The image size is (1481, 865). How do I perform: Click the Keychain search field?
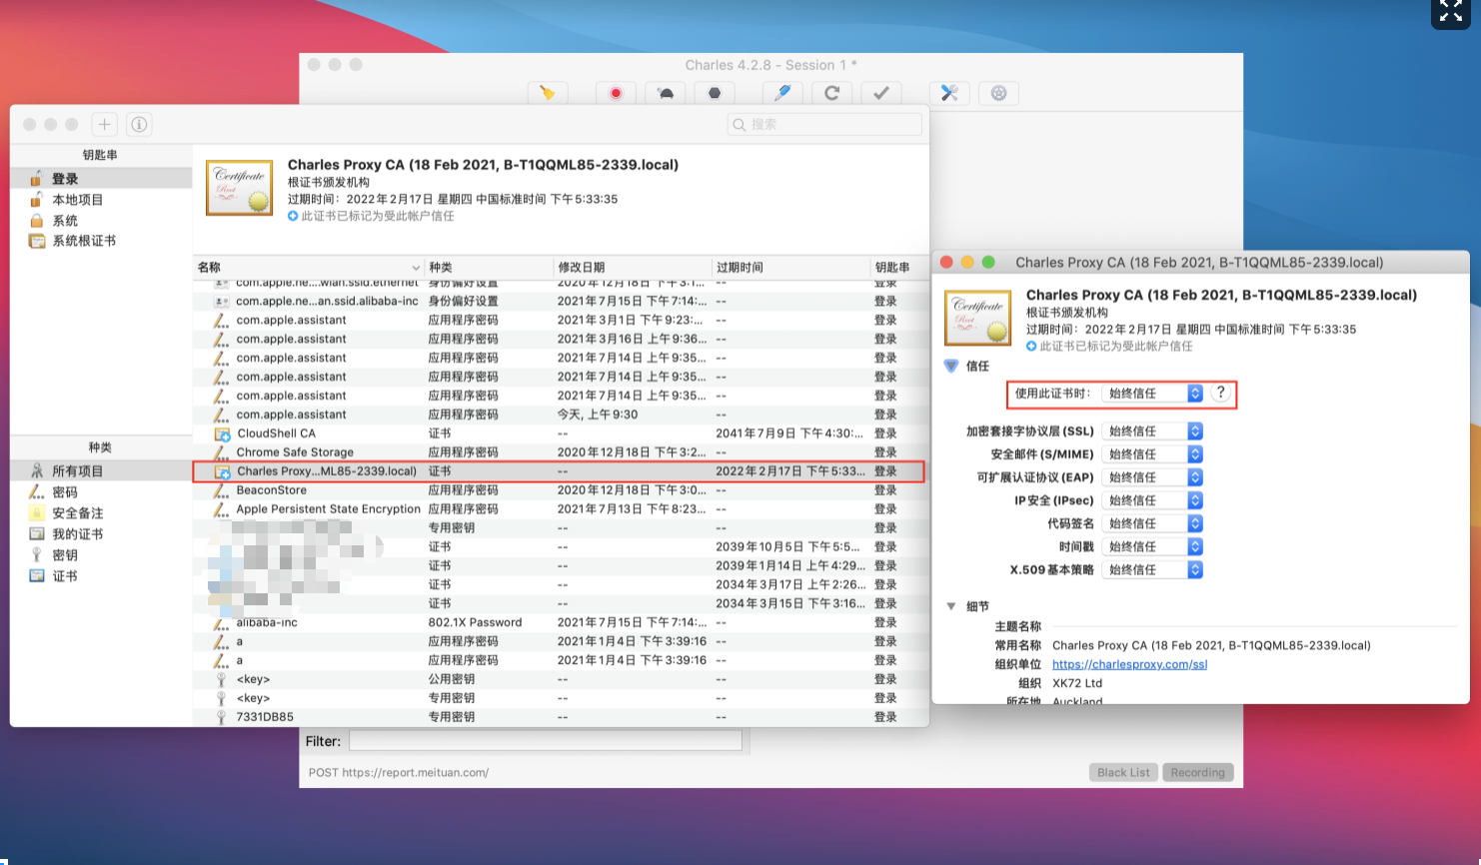824,124
